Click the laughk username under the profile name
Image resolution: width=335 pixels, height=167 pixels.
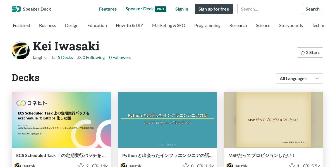click(x=39, y=58)
